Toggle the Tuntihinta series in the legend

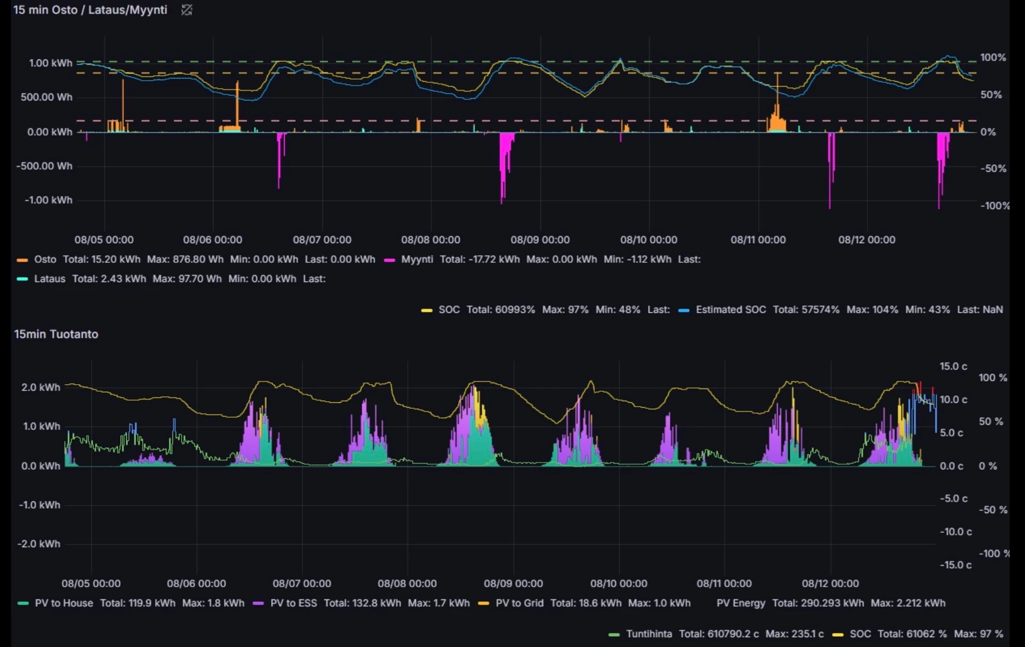[x=649, y=634]
